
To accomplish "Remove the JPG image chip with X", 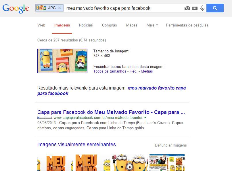I will (x=60, y=8).
